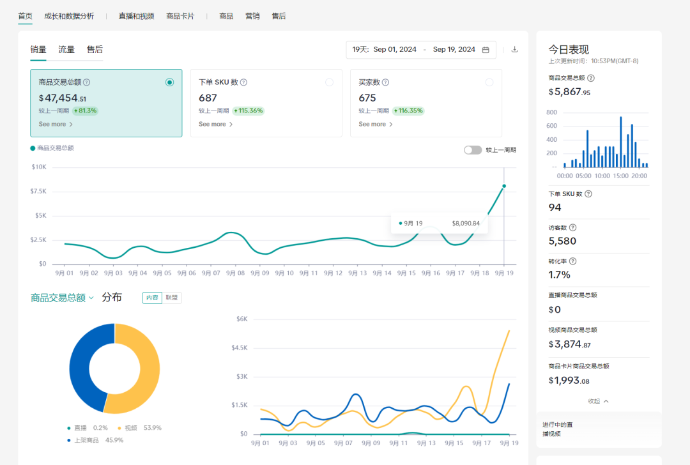Click the 商品交易总额 line chart legend

pyautogui.click(x=52, y=148)
